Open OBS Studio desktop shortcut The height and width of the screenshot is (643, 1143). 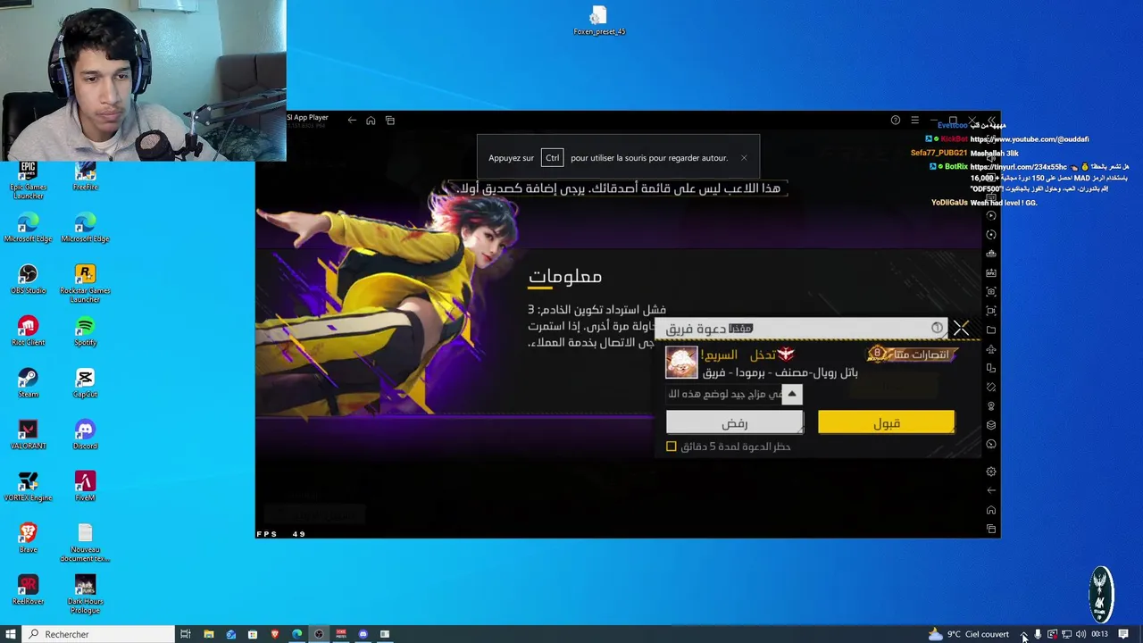click(28, 280)
